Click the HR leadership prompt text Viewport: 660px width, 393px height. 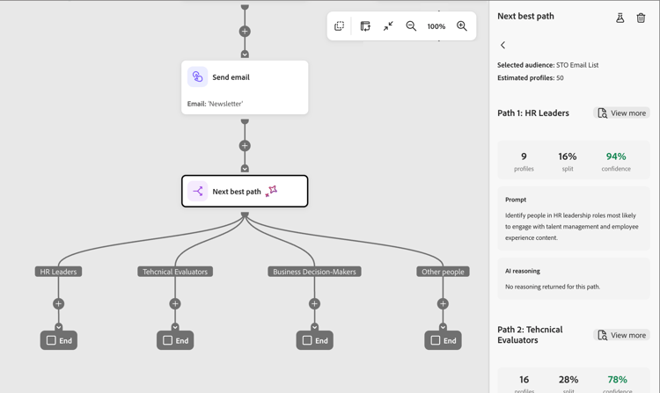572,227
